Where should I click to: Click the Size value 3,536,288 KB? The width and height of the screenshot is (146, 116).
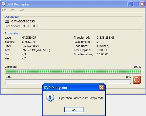tap(30, 46)
